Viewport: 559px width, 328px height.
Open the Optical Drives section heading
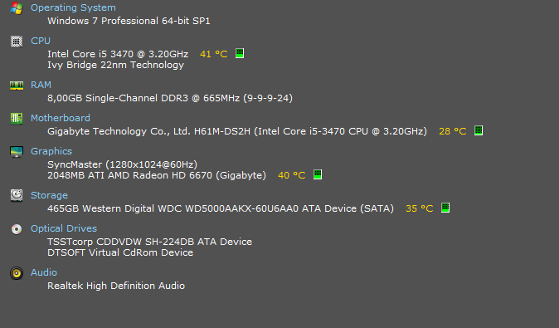point(64,228)
